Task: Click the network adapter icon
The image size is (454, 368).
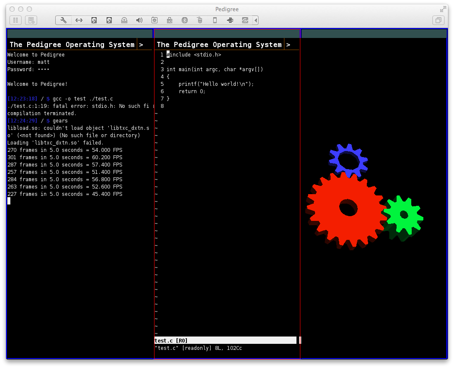Action: [79, 20]
